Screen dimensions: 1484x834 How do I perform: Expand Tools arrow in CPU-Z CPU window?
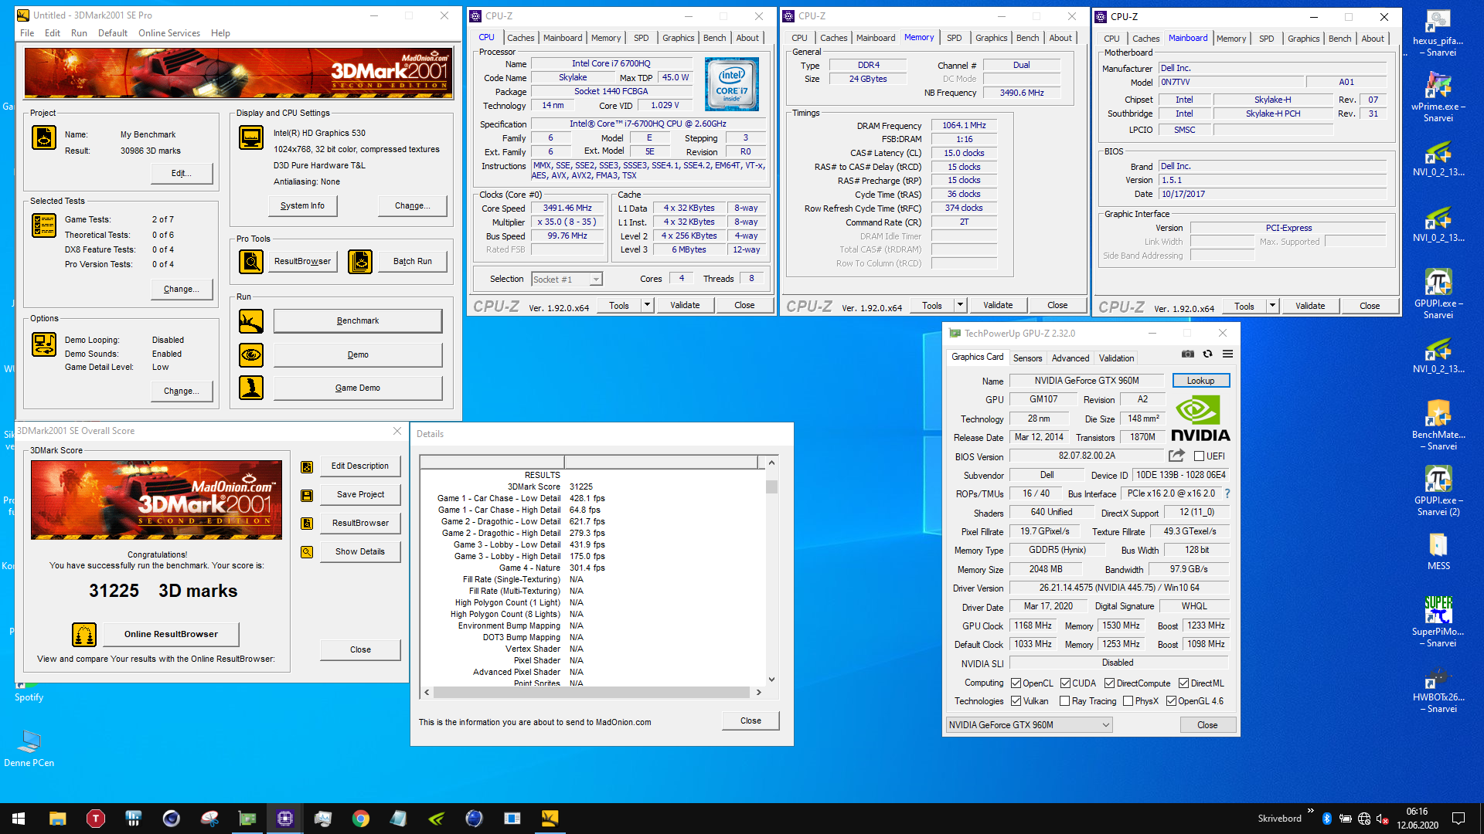coord(647,305)
